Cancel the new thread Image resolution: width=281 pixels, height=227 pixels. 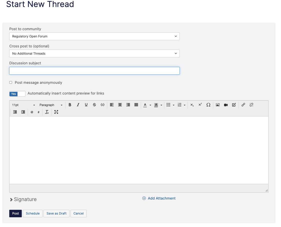click(x=78, y=214)
